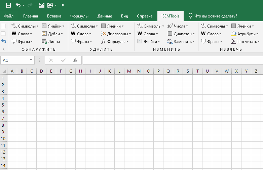This screenshot has width=263, height=170.
Task: Open Ячейки menu in ОБНАРУЖИТЬ group
Action: click(53, 26)
